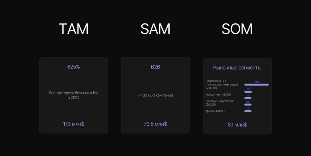311x156 pixels.
Task: Select the 625% text in TAM card
Action: [74, 67]
